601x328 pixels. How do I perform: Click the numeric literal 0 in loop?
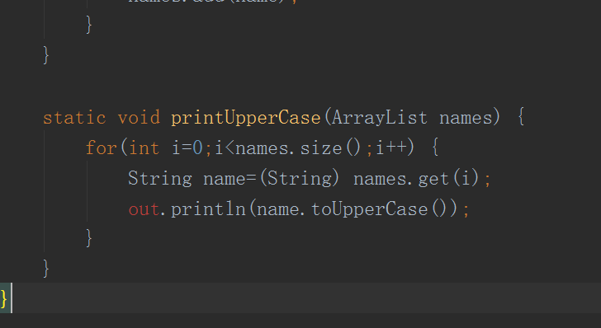click(x=197, y=148)
